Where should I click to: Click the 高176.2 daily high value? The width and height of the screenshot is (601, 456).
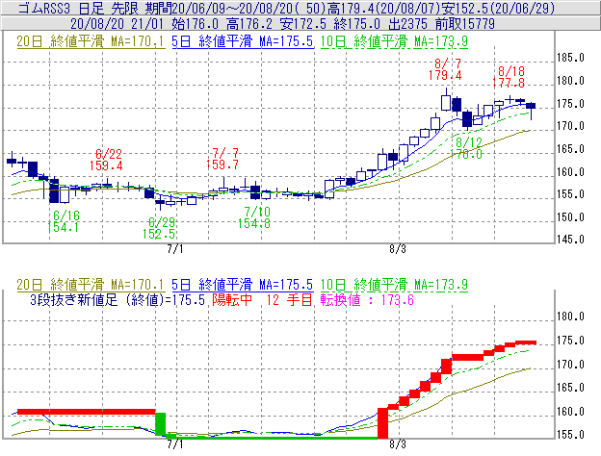pyautogui.click(x=249, y=24)
